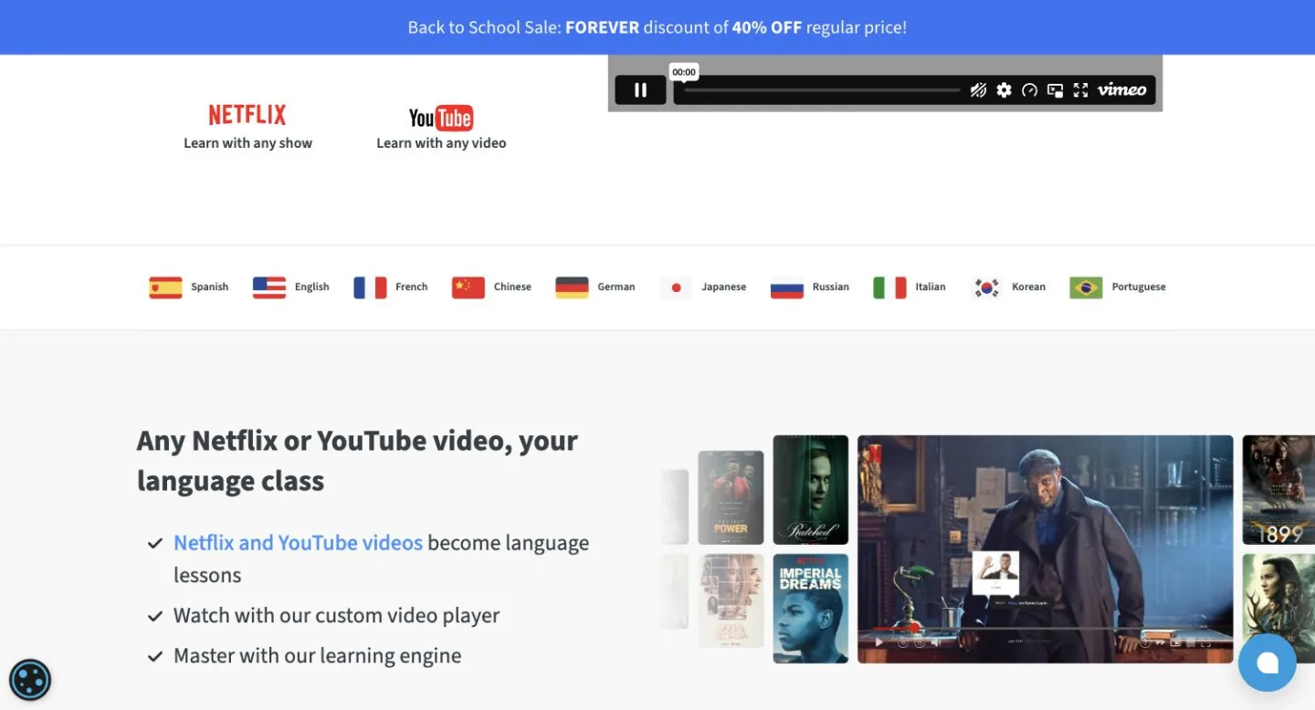This screenshot has width=1315, height=710.
Task: Select the Spanish flag icon
Action: pos(165,287)
